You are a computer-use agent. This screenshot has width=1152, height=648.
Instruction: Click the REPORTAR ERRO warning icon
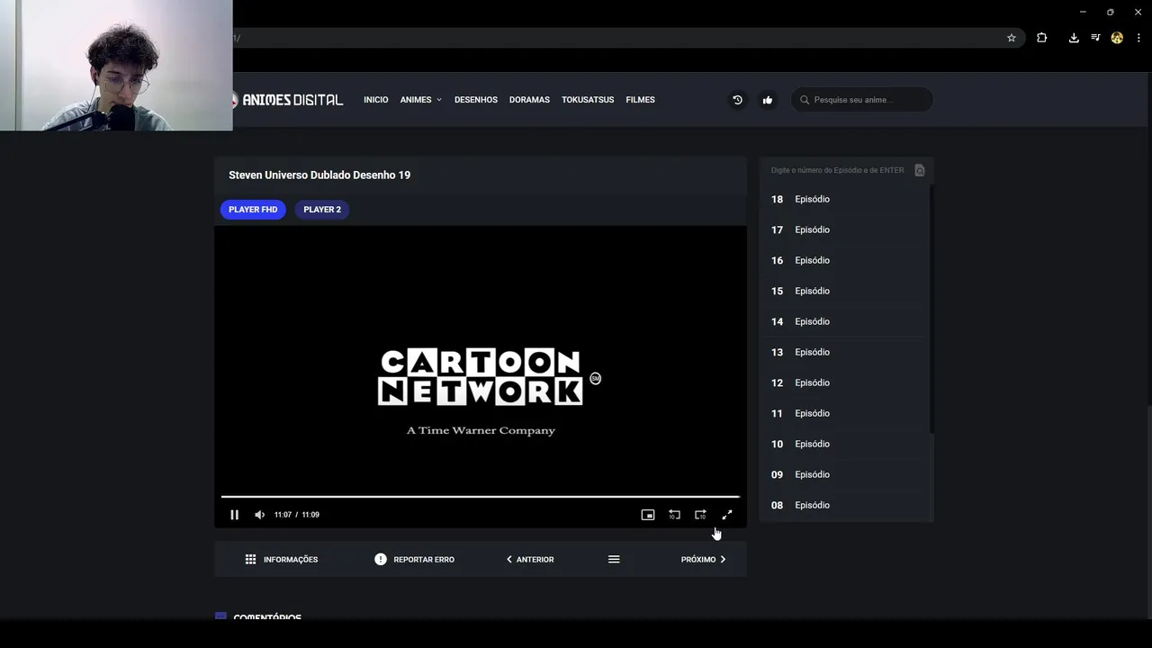click(381, 560)
